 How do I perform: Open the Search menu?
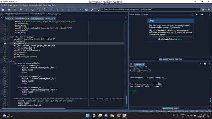[10, 5]
